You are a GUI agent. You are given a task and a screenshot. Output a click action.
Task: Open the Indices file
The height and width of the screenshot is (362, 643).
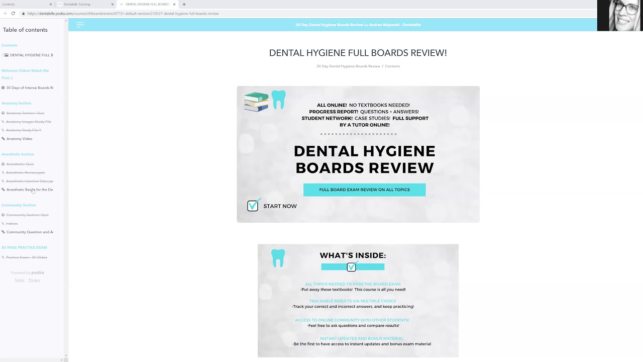(x=12, y=223)
